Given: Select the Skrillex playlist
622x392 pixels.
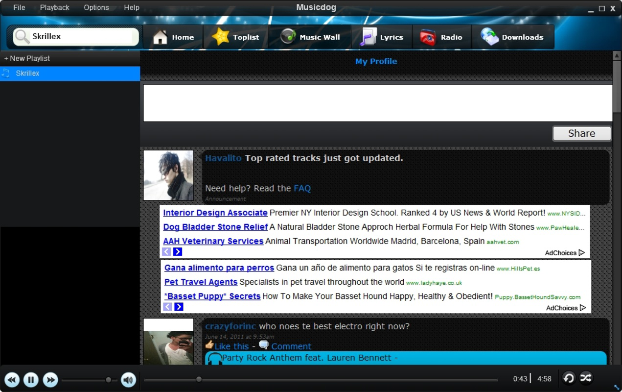Looking at the screenshot, I should pos(70,73).
